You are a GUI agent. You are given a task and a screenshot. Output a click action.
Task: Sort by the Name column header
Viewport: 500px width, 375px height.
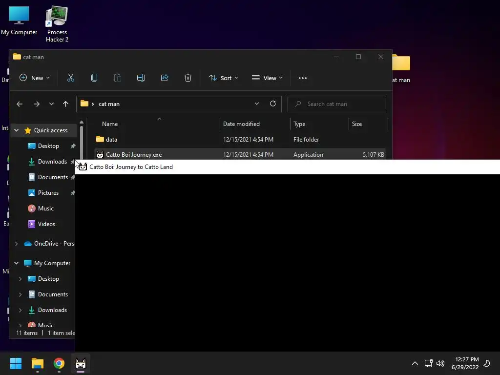pos(110,124)
